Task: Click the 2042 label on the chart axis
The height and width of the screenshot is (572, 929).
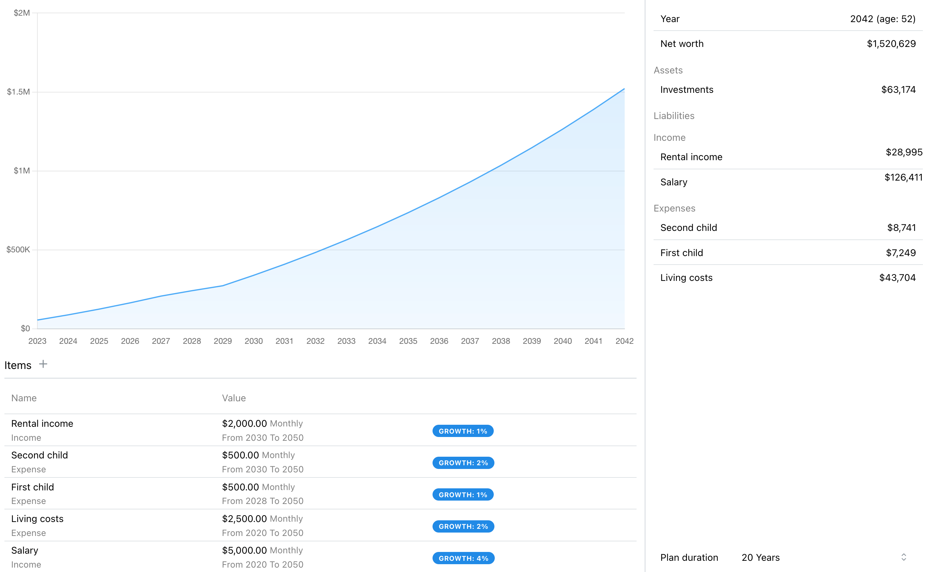Action: tap(625, 340)
